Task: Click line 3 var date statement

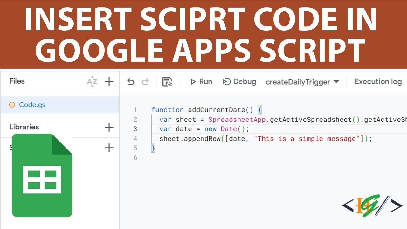Action: click(204, 129)
